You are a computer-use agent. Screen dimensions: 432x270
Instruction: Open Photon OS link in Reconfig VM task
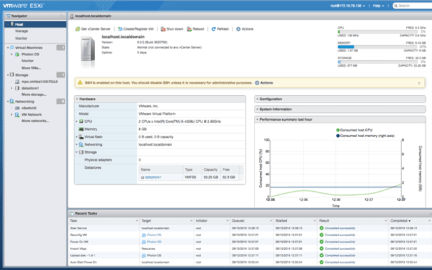click(x=154, y=235)
